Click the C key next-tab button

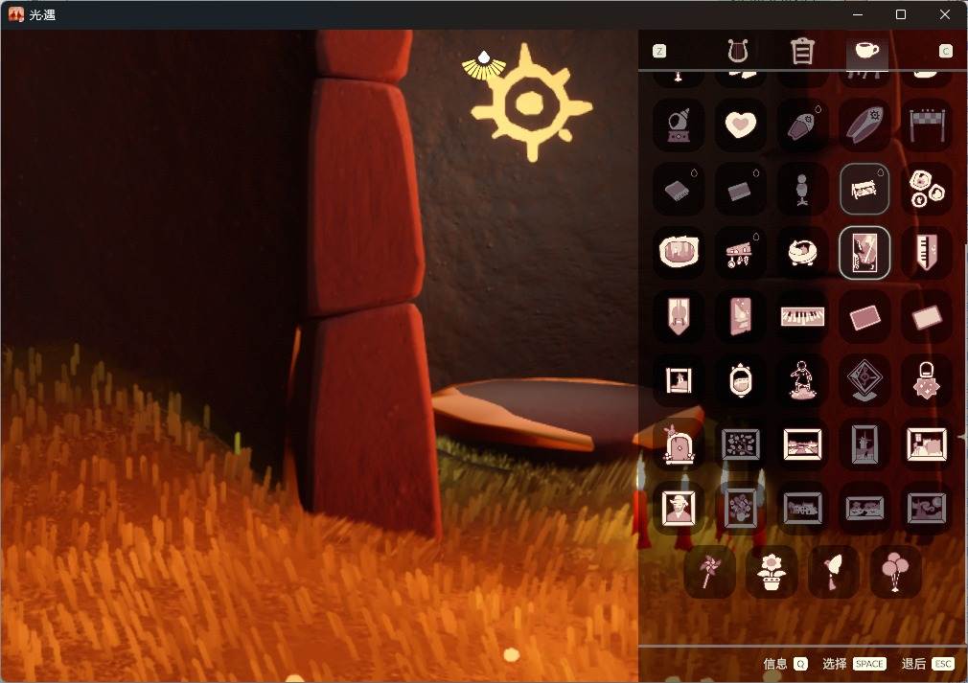click(x=946, y=51)
